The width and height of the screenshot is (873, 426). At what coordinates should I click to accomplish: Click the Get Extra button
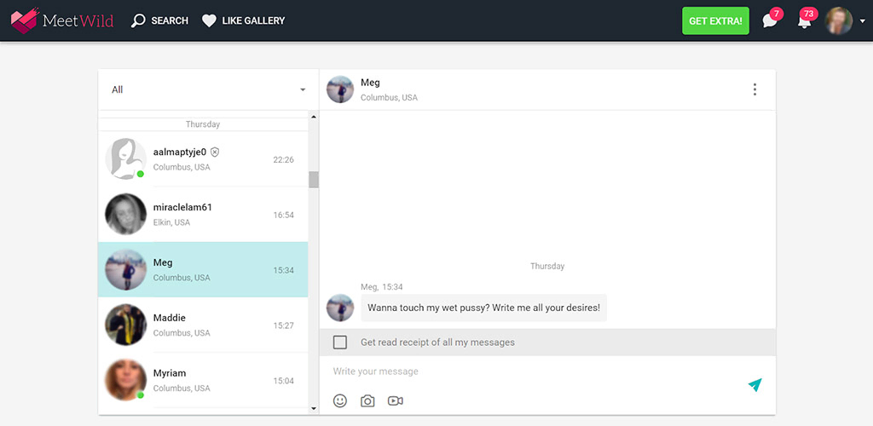715,20
